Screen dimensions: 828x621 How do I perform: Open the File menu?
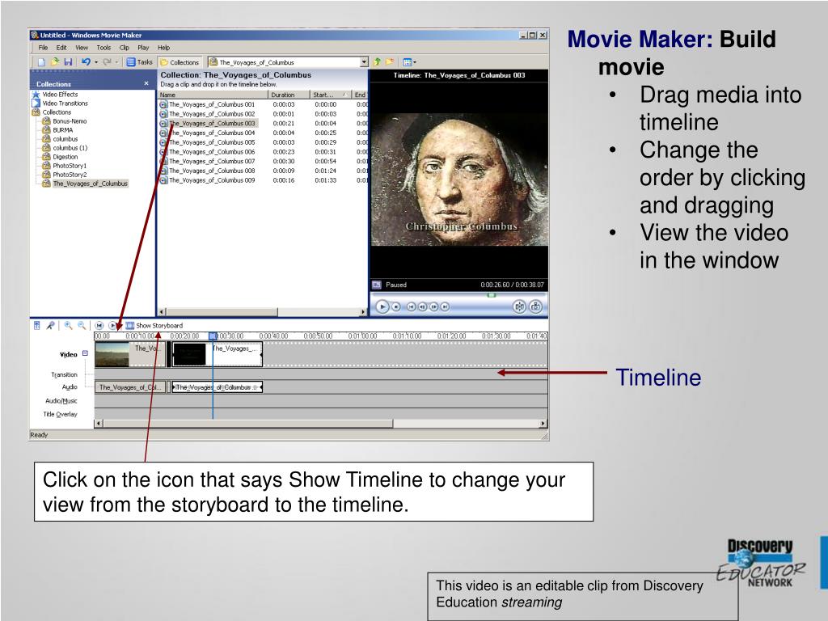43,48
